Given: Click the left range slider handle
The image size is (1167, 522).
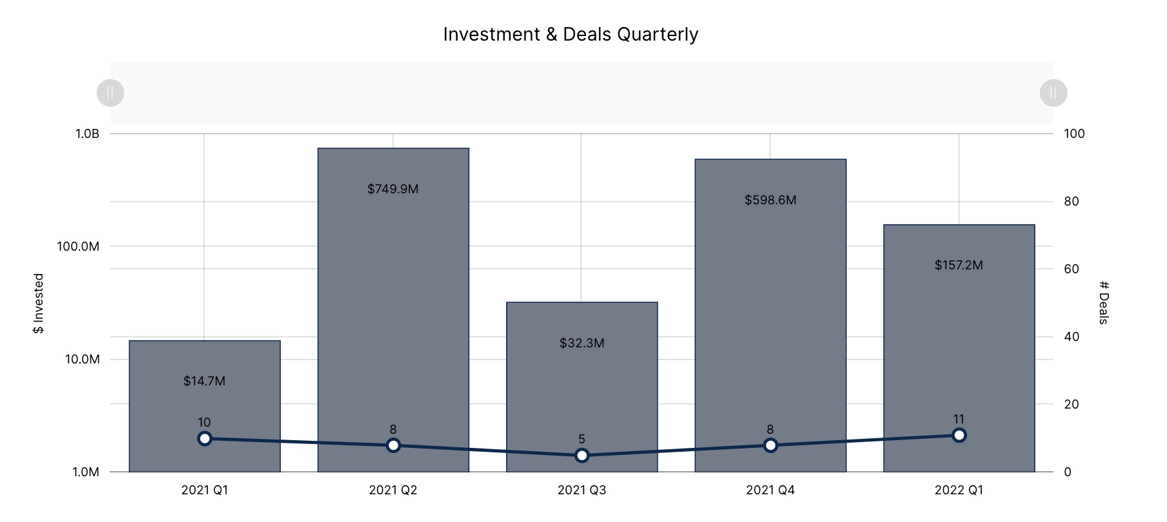Looking at the screenshot, I should (x=110, y=93).
